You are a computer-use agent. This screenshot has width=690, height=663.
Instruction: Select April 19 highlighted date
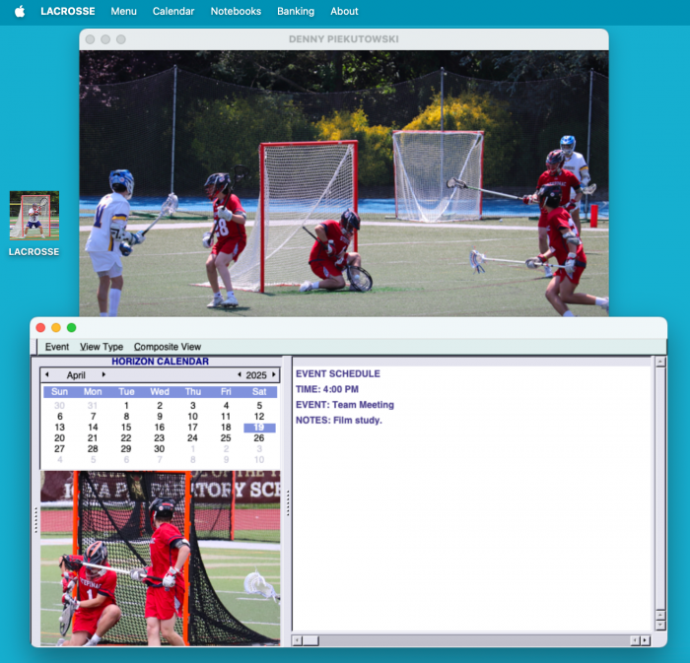(259, 428)
